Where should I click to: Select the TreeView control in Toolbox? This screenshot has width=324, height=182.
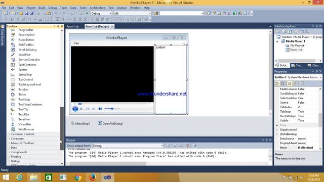(x=24, y=119)
